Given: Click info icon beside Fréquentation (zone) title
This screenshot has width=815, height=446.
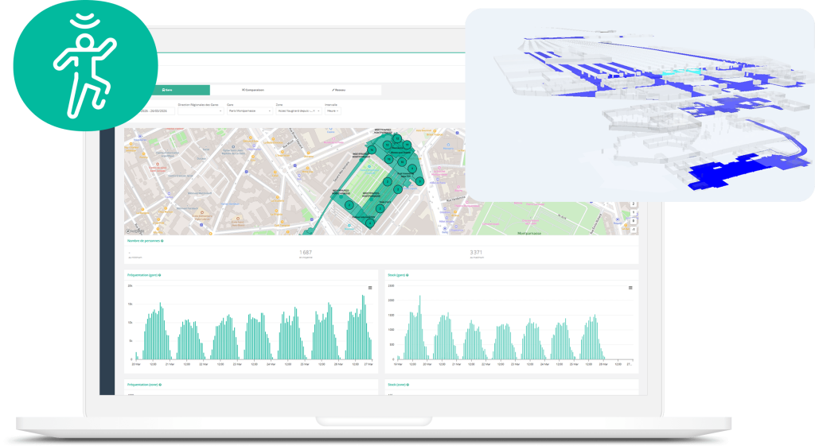Looking at the screenshot, I should [161, 384].
